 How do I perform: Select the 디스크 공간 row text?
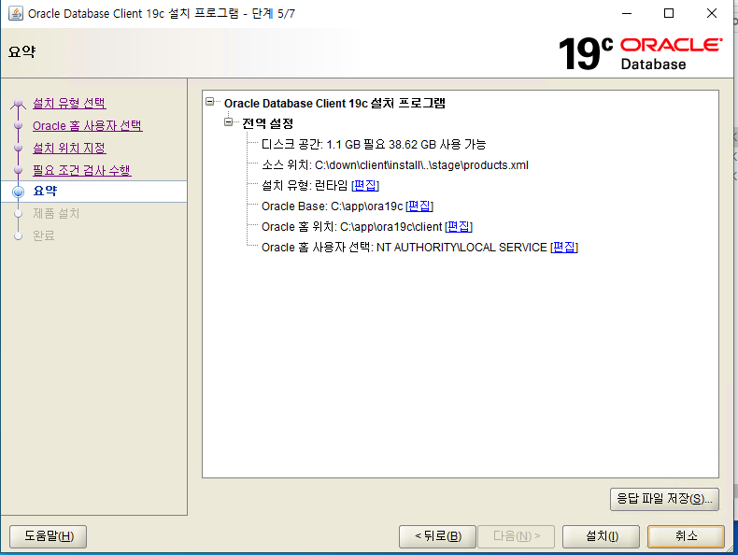(374, 144)
